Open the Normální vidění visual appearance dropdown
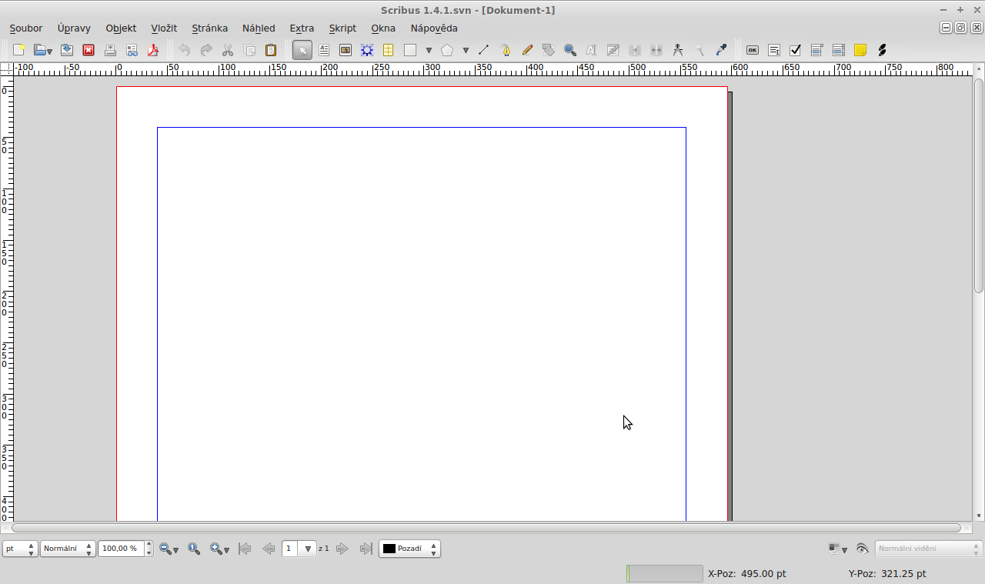 click(929, 549)
